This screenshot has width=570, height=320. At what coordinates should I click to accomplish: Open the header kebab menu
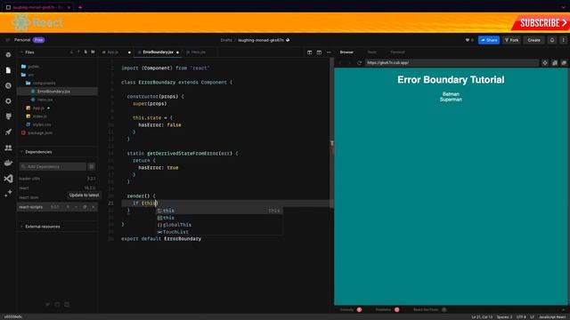pyautogui.click(x=564, y=40)
